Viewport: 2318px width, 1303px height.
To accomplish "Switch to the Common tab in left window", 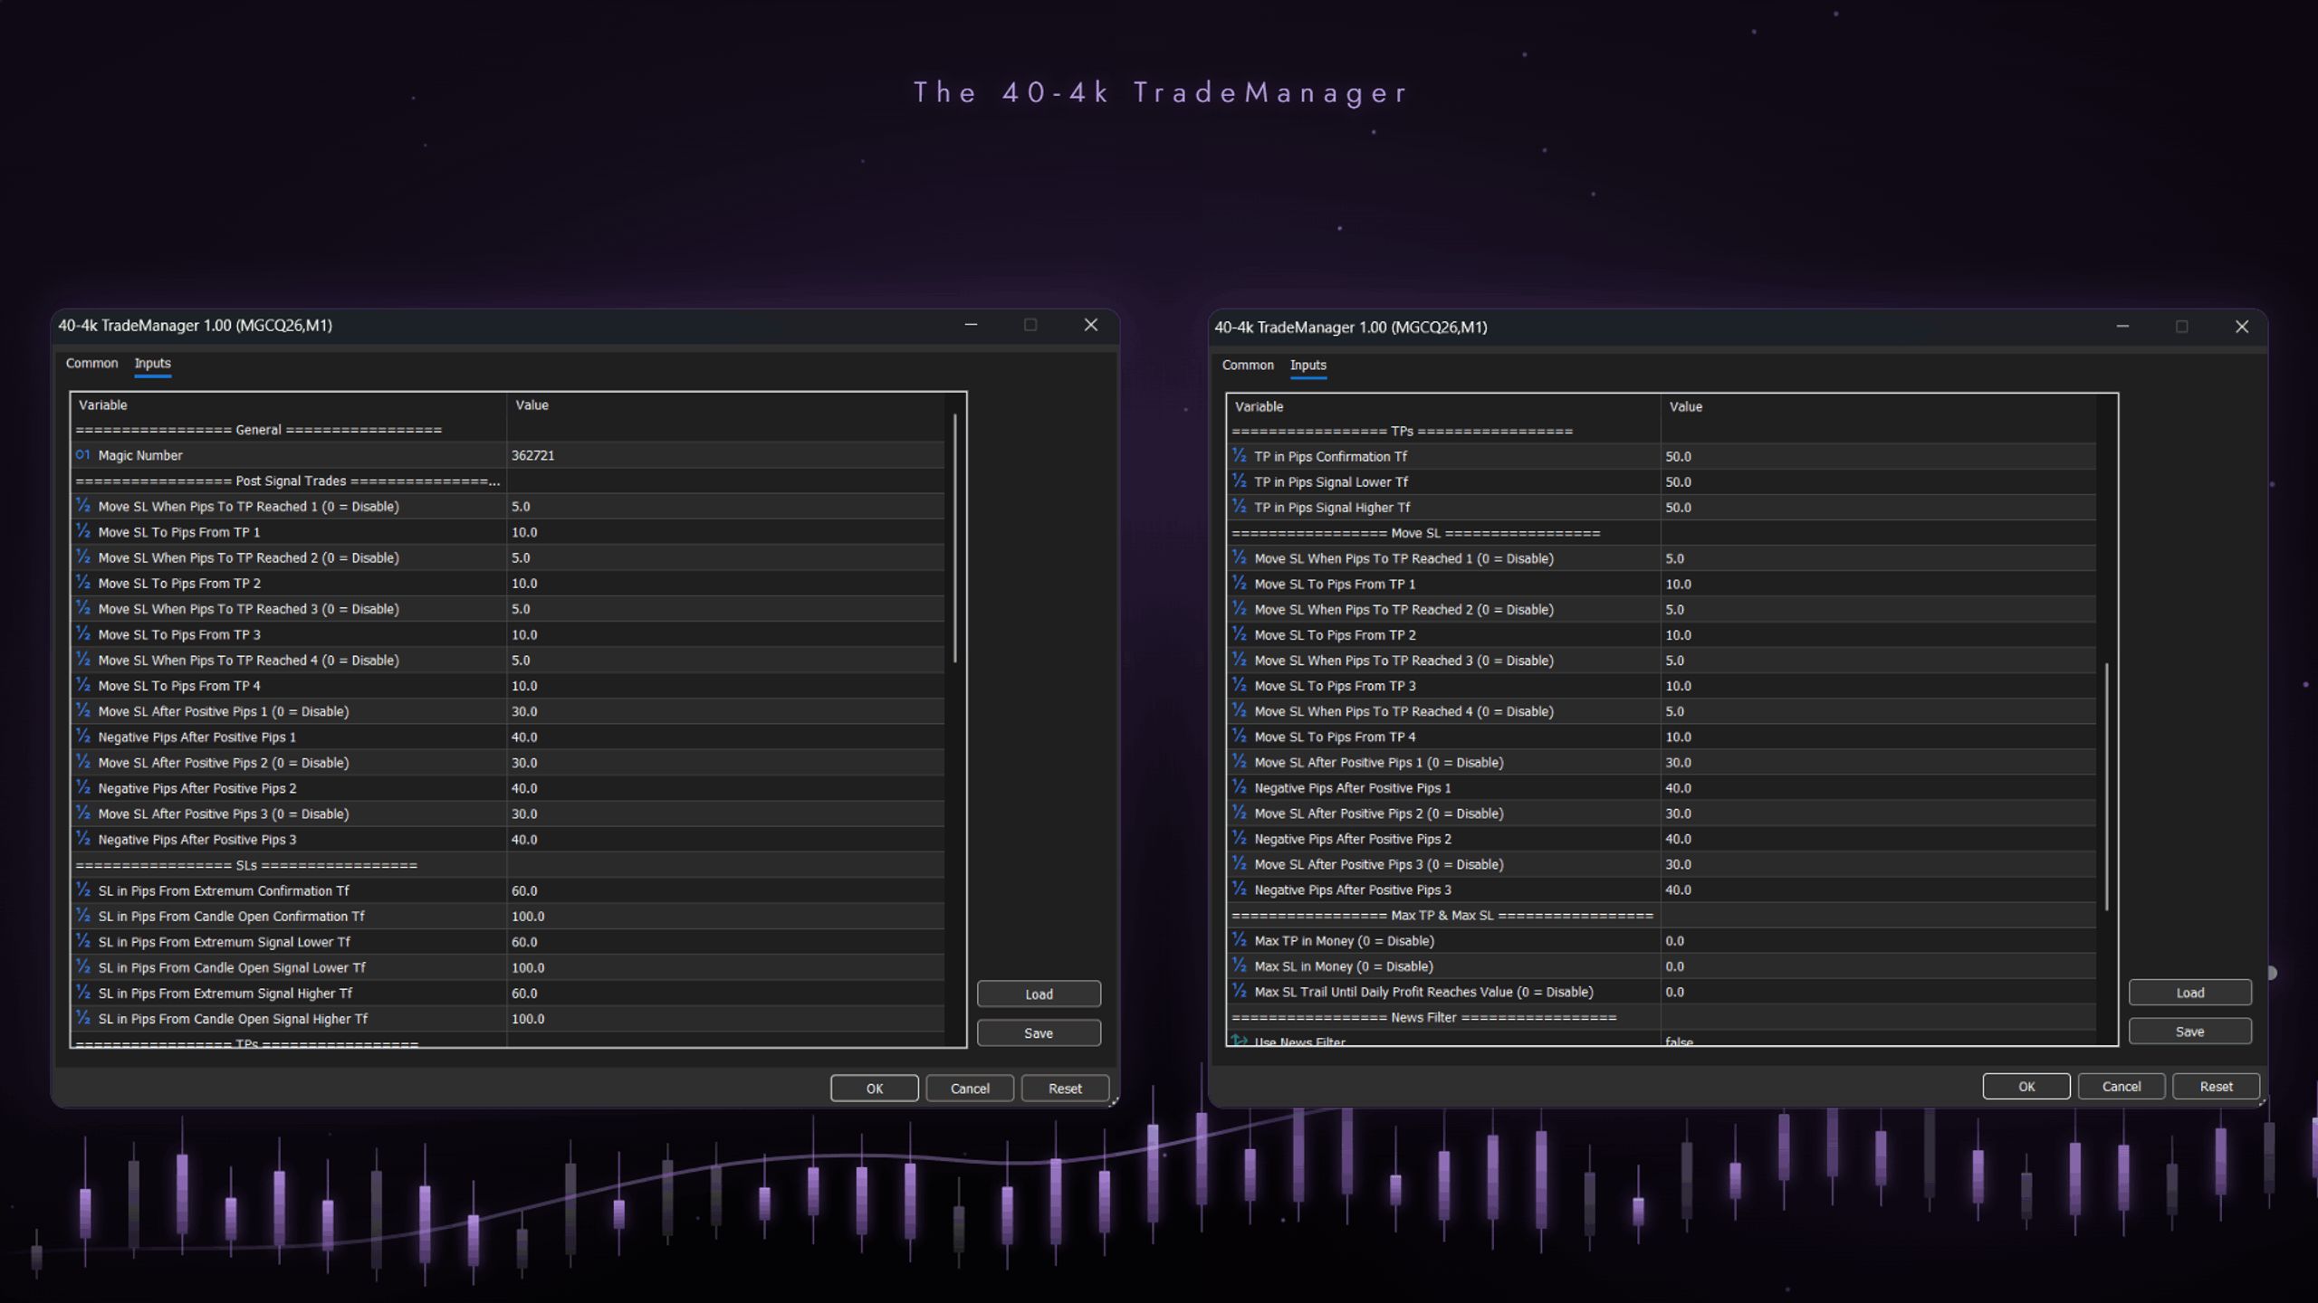I will point(91,363).
